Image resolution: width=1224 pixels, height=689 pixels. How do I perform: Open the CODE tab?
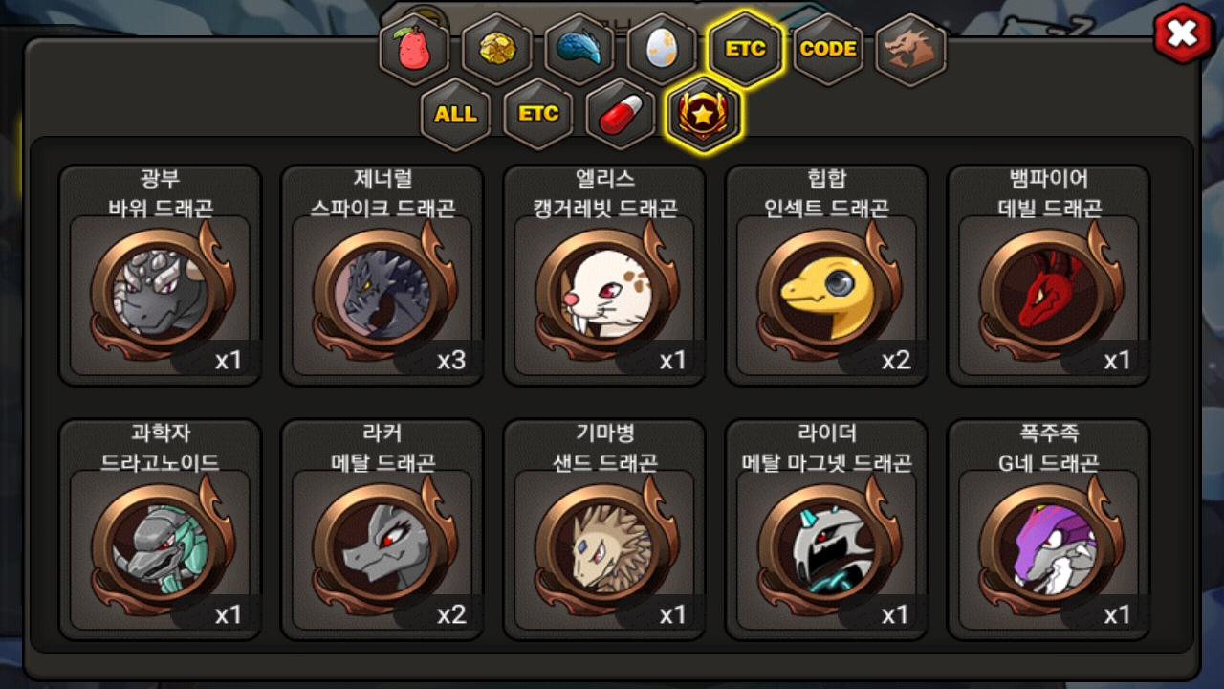(828, 50)
